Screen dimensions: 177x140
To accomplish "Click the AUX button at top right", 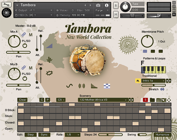I will (x=174, y=10).
